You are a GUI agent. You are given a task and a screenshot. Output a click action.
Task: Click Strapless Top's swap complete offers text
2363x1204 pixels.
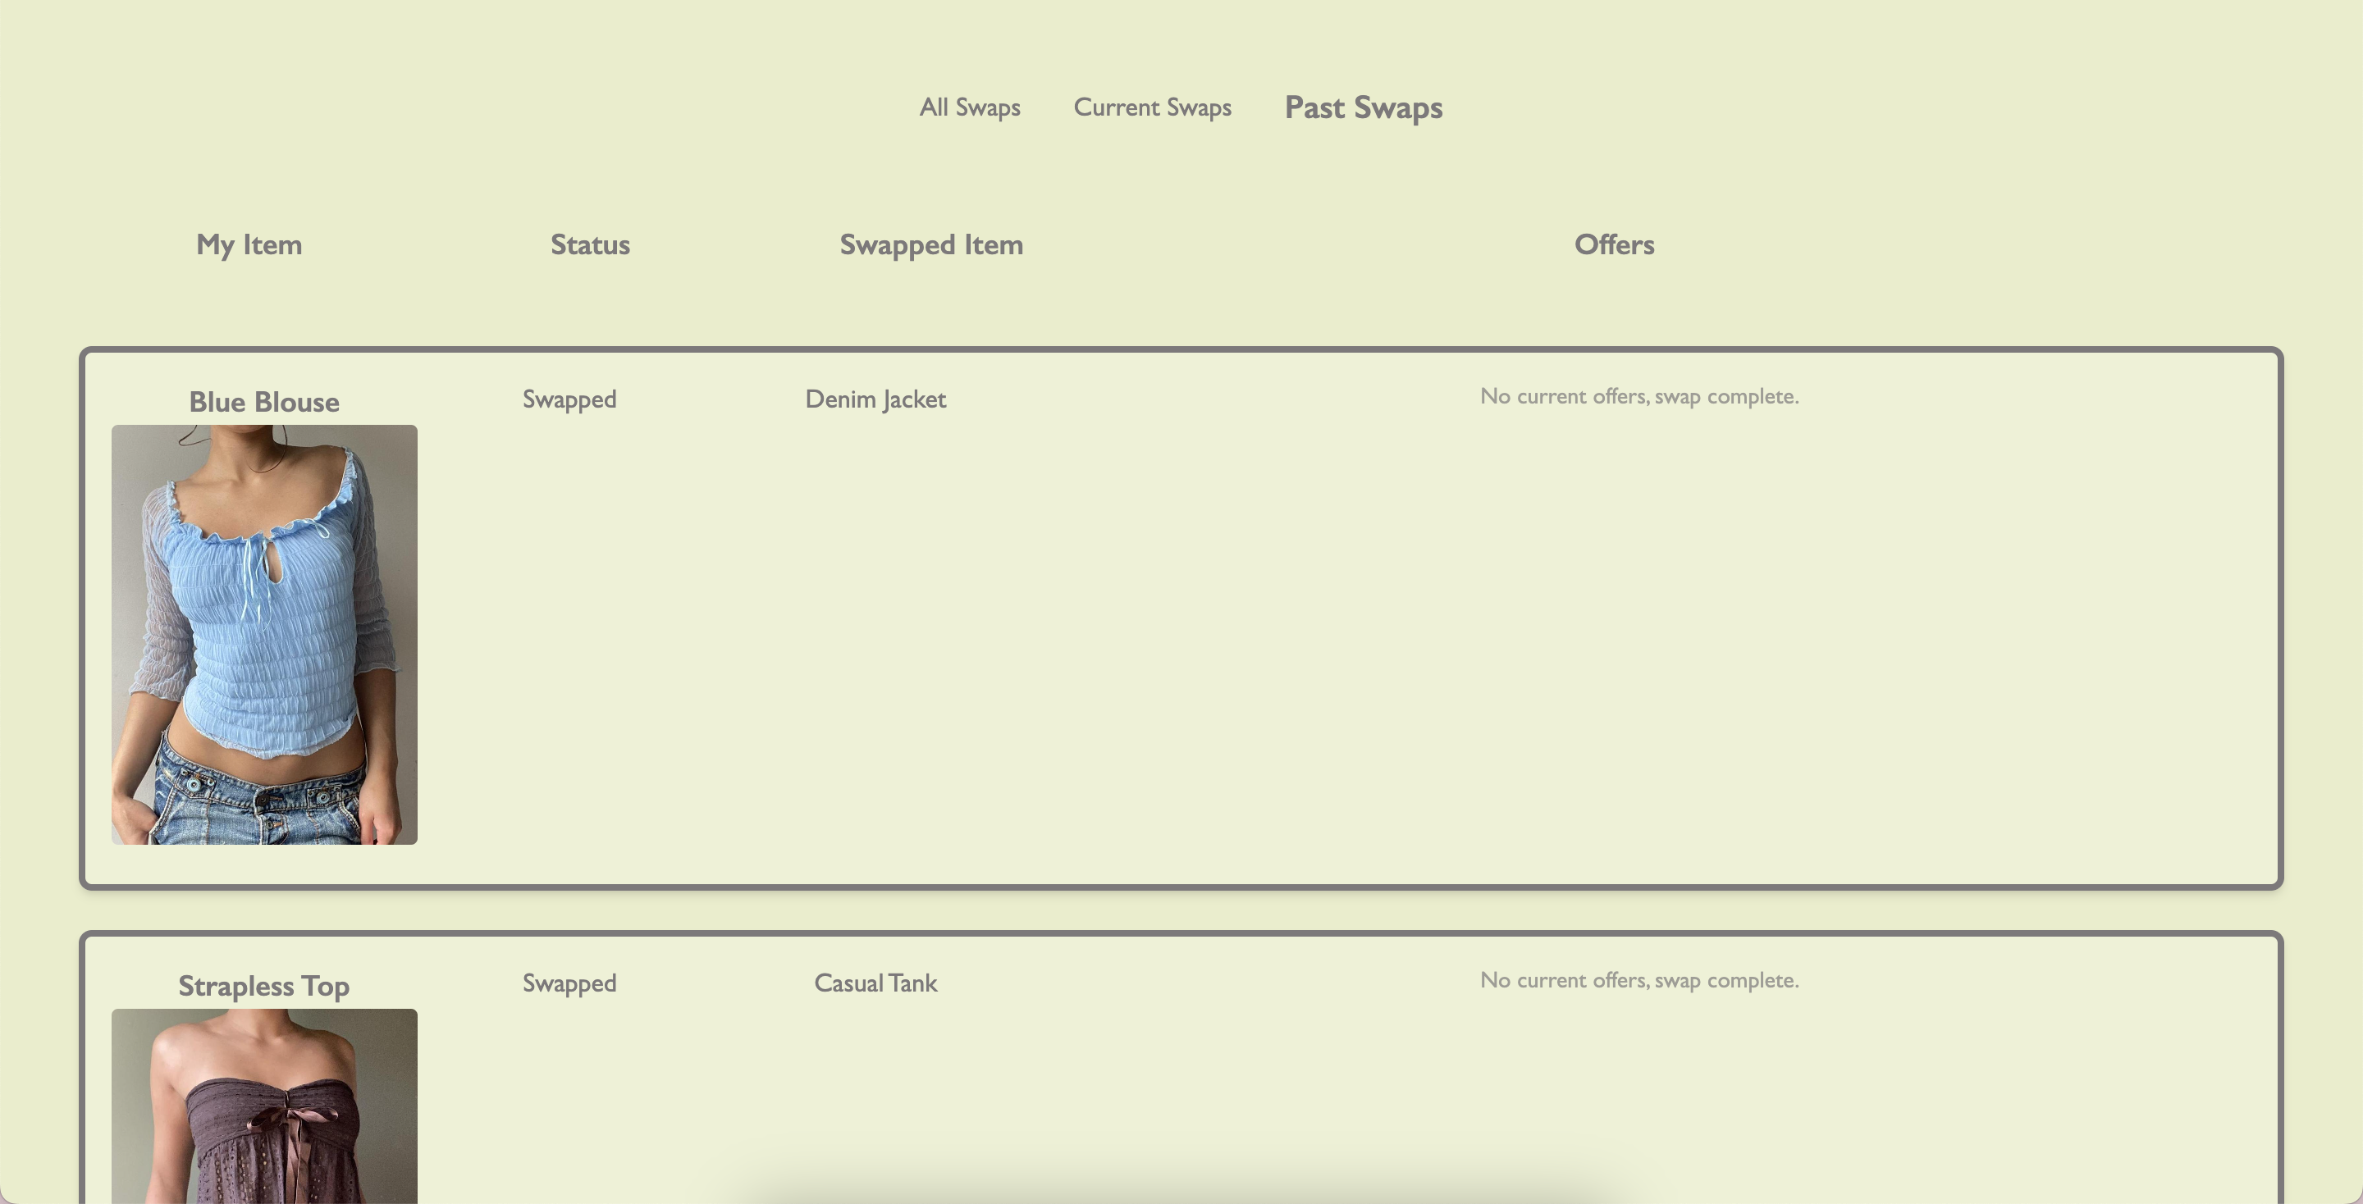coord(1639,980)
